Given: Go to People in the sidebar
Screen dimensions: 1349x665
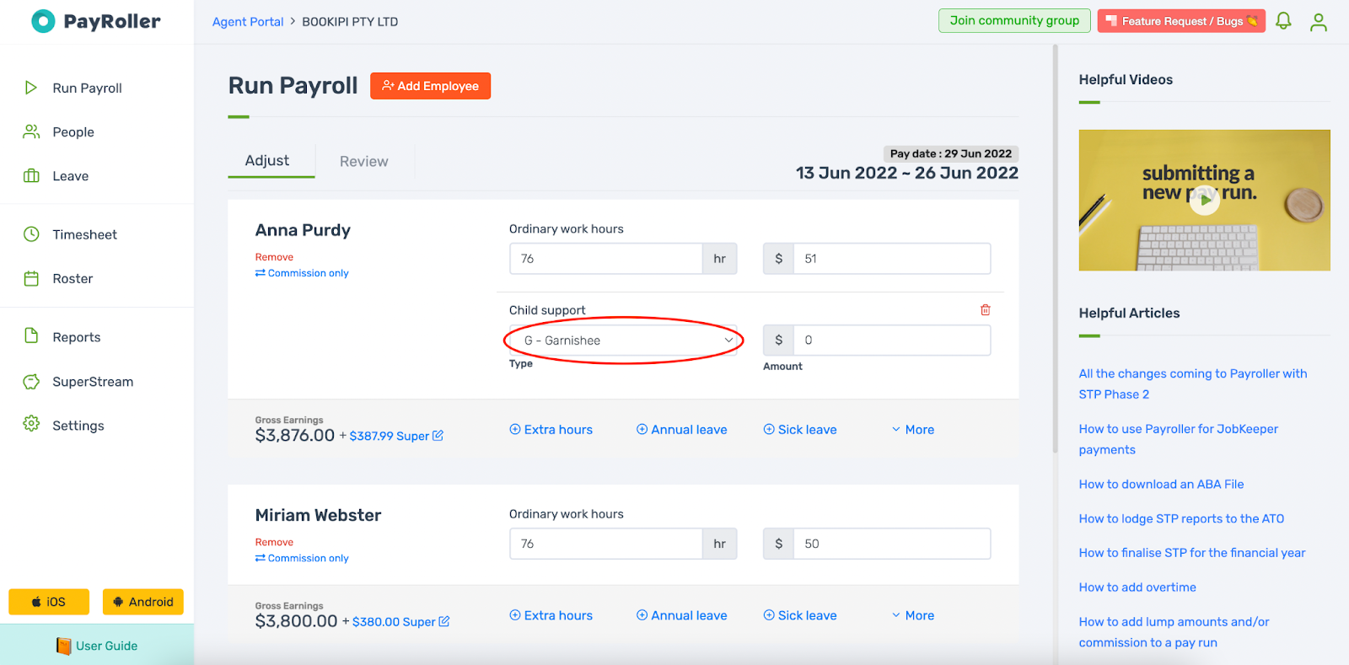Looking at the screenshot, I should tap(73, 132).
